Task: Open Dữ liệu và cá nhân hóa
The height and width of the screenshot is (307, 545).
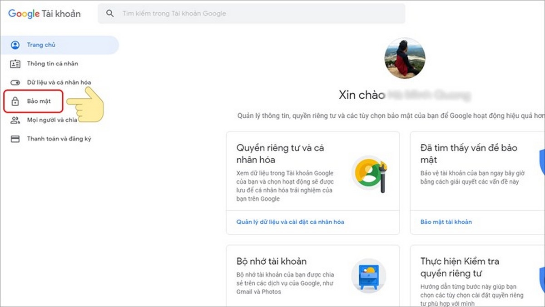Action: pyautogui.click(x=59, y=82)
